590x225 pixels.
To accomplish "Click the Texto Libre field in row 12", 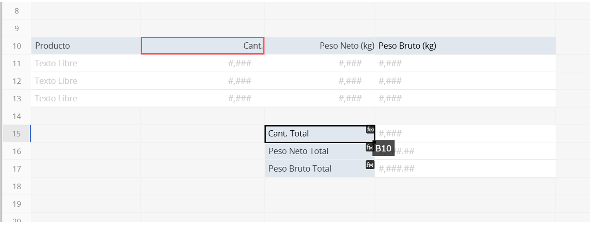I will 86,81.
